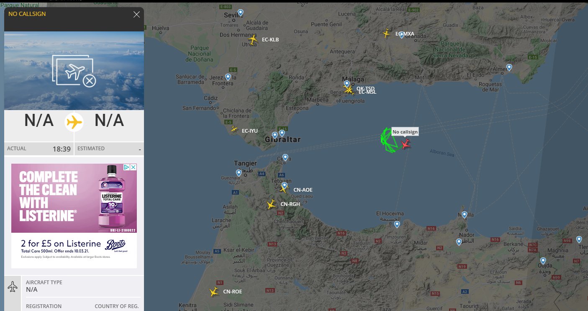Image resolution: width=588 pixels, height=311 pixels.
Task: Select aircraft EC-MXA near Granada
Action: 387,33
